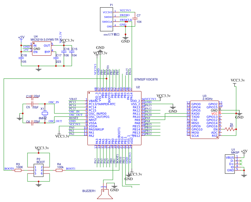Click the OSC_OUT/PD1 pin name
Image resolution: width=251 pixels, height=202 pixels.
point(99,117)
